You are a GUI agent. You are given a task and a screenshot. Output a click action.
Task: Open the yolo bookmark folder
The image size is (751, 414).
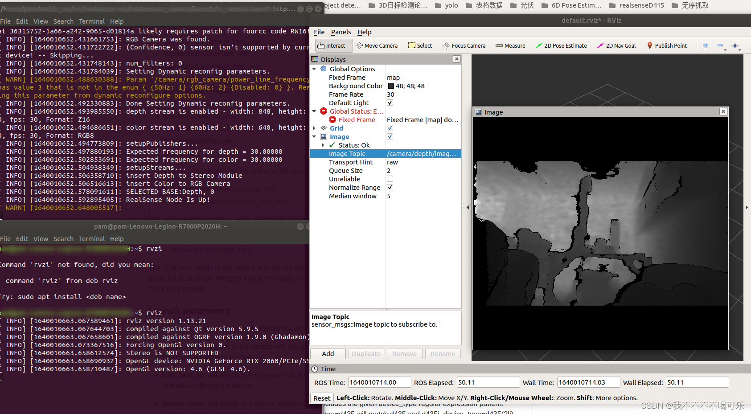click(x=446, y=5)
